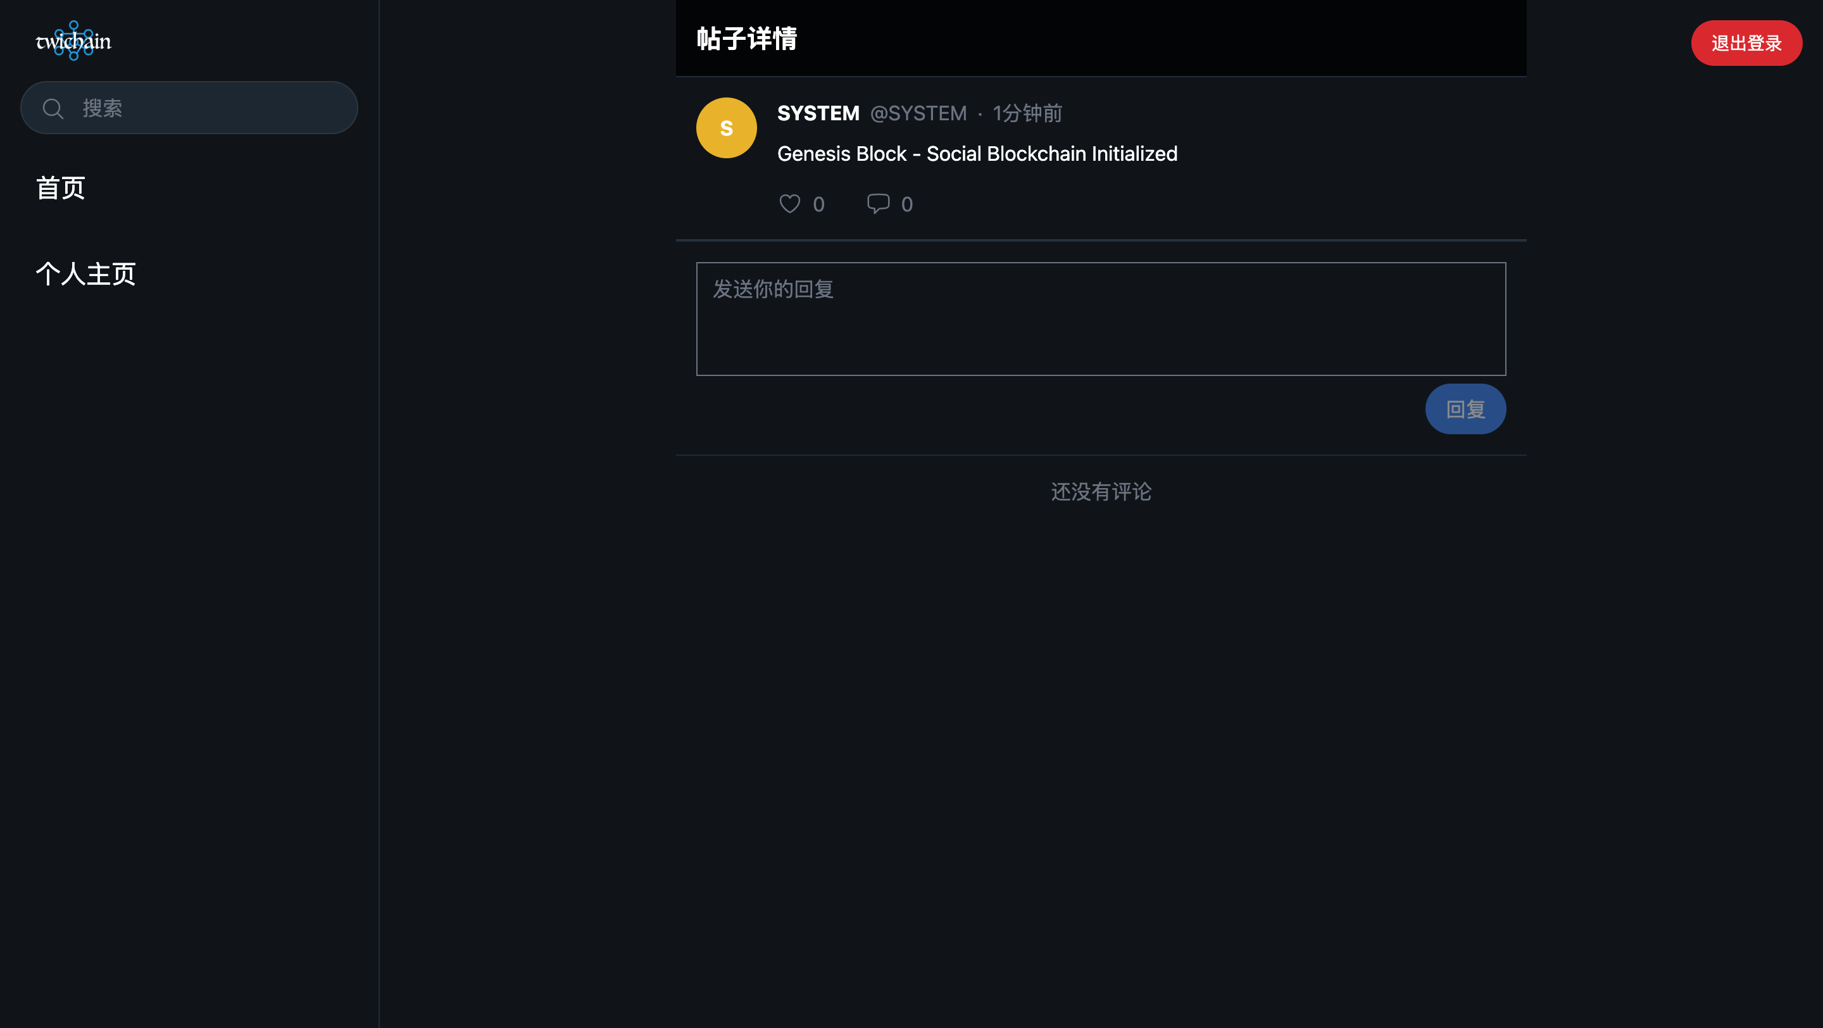Click the comment count number
This screenshot has height=1028, width=1823.
coord(906,204)
